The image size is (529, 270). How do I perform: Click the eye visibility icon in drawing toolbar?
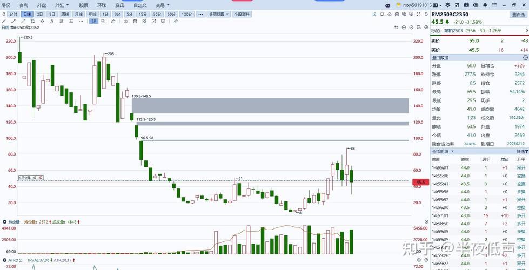click(x=125, y=21)
